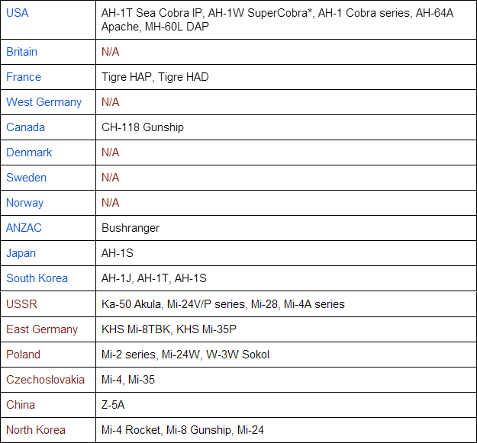Click the Bushranger table cell
Image resolution: width=477 pixels, height=443 pixels.
pos(131,228)
